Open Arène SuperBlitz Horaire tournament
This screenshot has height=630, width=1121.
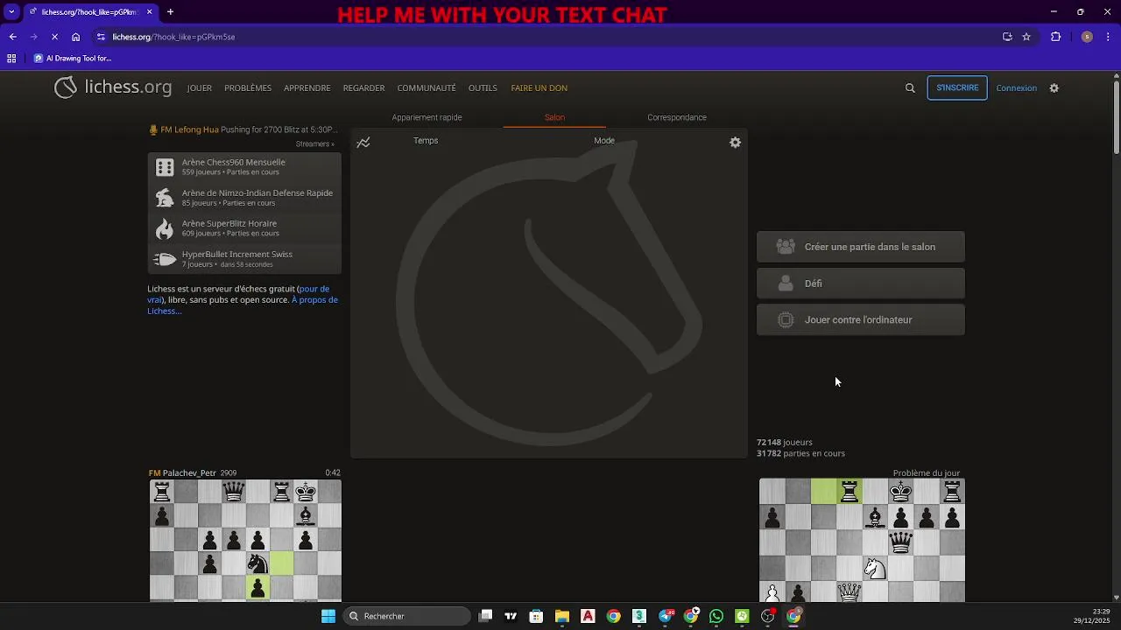point(244,228)
